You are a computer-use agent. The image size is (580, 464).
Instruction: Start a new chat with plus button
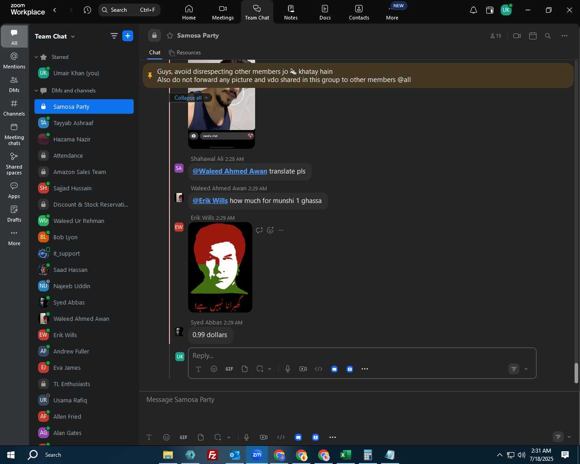pos(128,36)
